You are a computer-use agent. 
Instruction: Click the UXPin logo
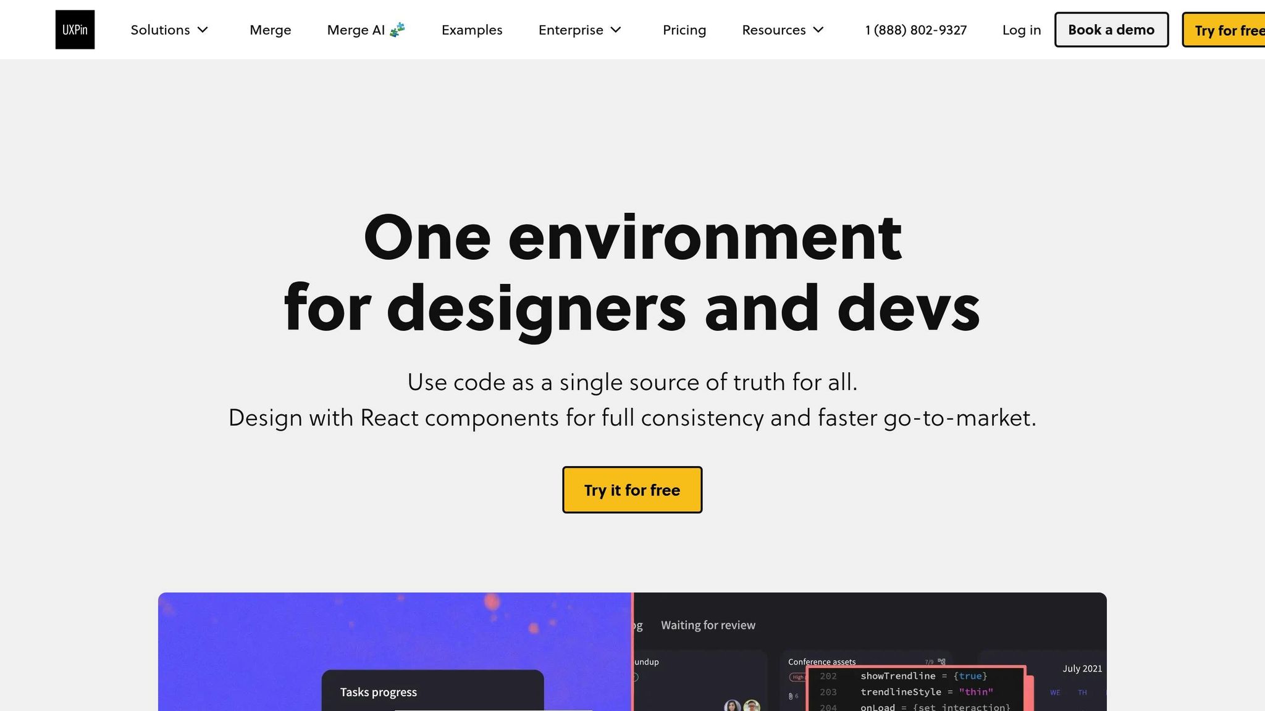(74, 29)
